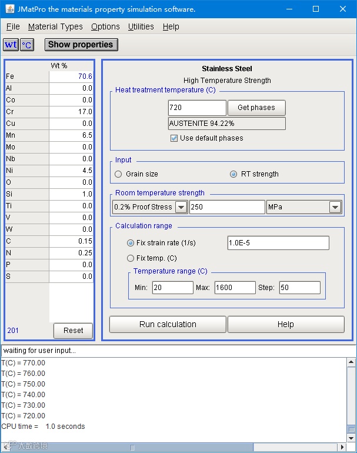Close the JMatPro window
Screen dimensions: 357x453
(x=342, y=9)
